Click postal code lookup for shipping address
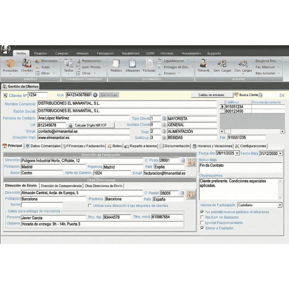The height and width of the screenshot is (289, 289). click(x=182, y=193)
